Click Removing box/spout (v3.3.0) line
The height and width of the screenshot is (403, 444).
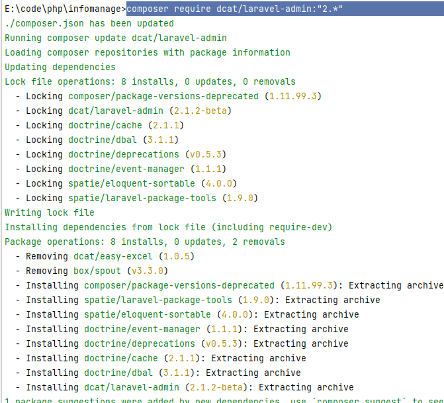coord(92,271)
